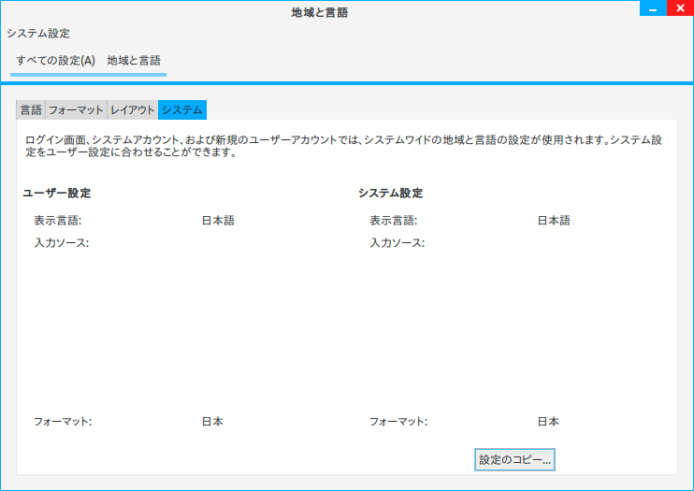Select the 地域と言語 breadcrumb item
The image size is (694, 491).
(x=134, y=60)
